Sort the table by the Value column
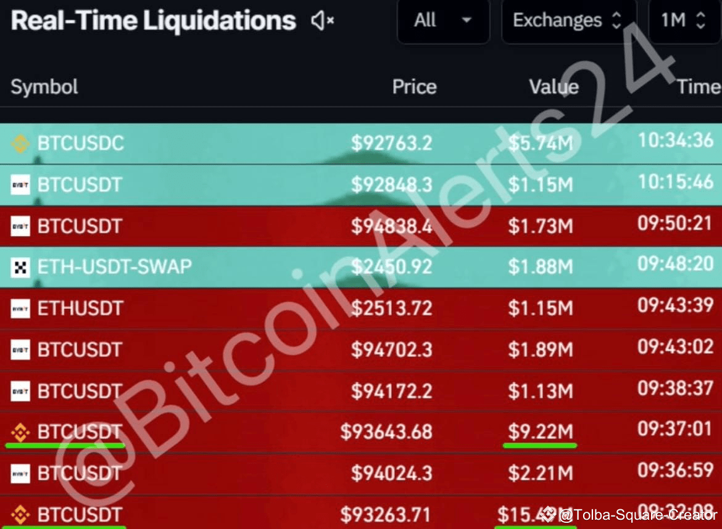Image resolution: width=722 pixels, height=529 pixels. point(553,87)
